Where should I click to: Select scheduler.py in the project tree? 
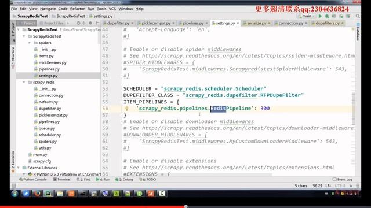coord(49,135)
